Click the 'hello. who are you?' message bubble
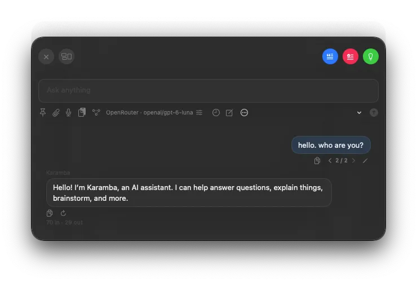The image size is (417, 282). [x=331, y=145]
